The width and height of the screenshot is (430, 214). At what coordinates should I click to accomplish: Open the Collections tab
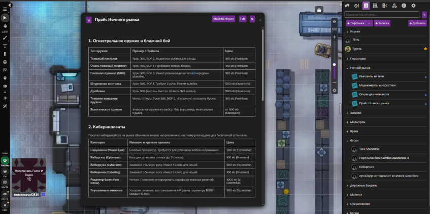click(x=394, y=6)
